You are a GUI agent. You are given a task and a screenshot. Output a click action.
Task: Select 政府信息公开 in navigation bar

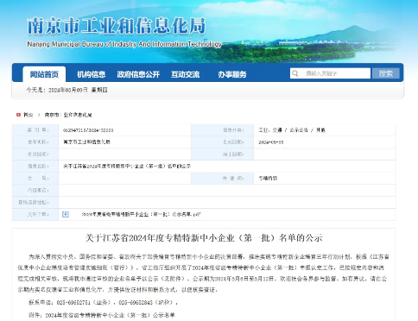(138, 74)
